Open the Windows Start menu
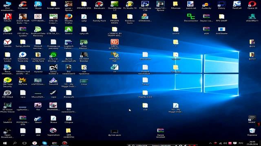 (x=4, y=143)
